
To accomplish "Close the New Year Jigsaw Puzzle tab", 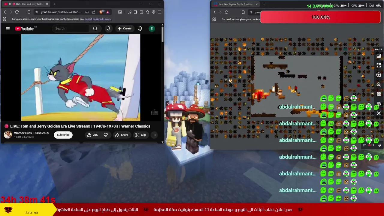I will [x=256, y=4].
